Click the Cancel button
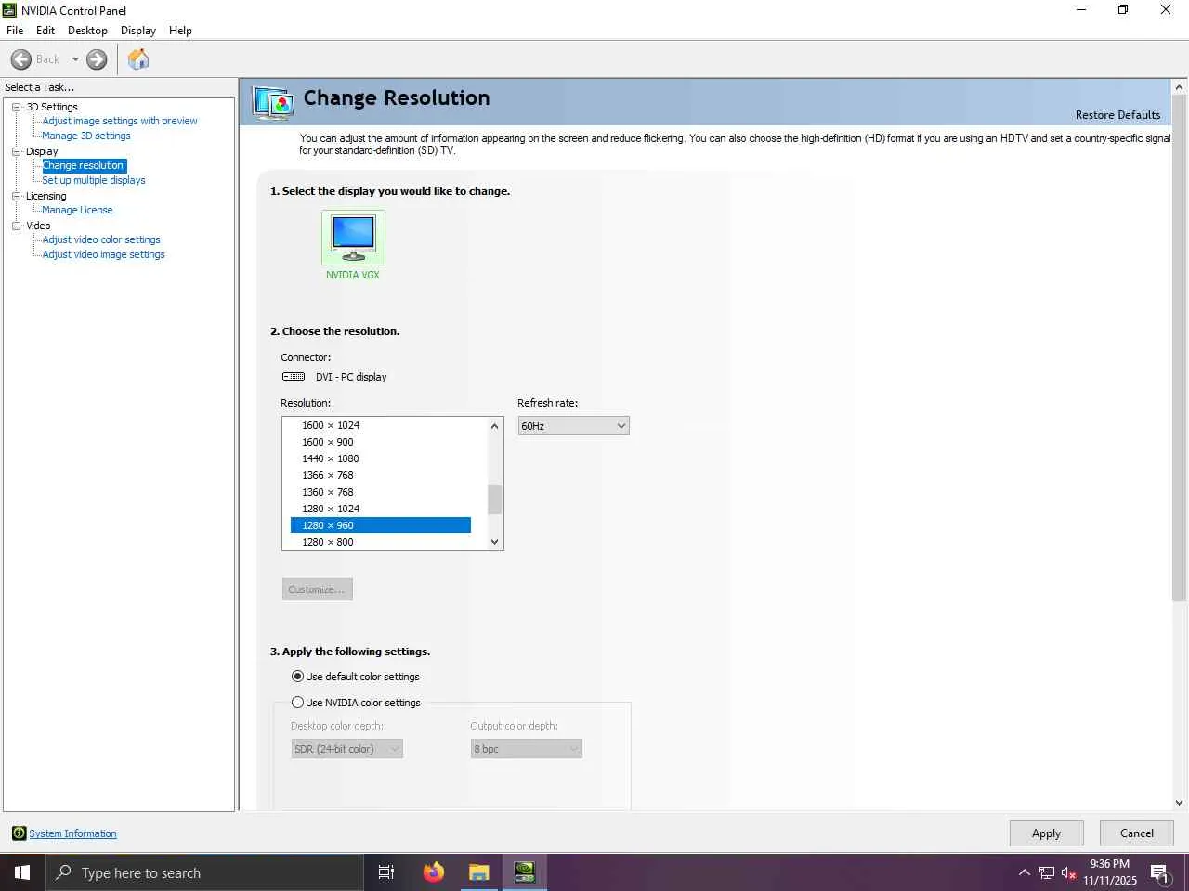Screen dimensions: 1189x891 [1137, 833]
